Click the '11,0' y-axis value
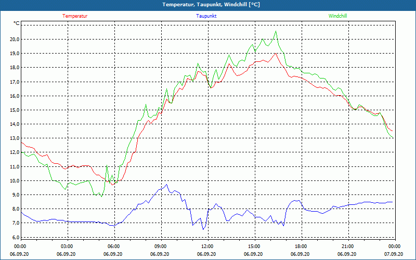 (15, 166)
